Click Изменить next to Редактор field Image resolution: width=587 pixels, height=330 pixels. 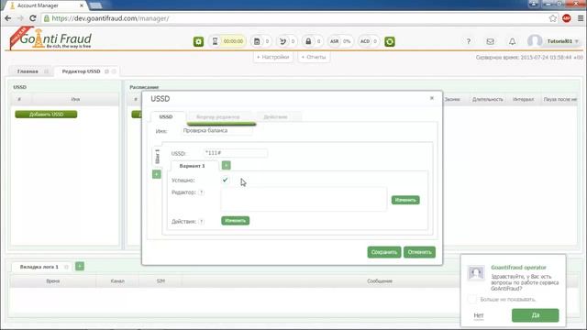pos(405,200)
